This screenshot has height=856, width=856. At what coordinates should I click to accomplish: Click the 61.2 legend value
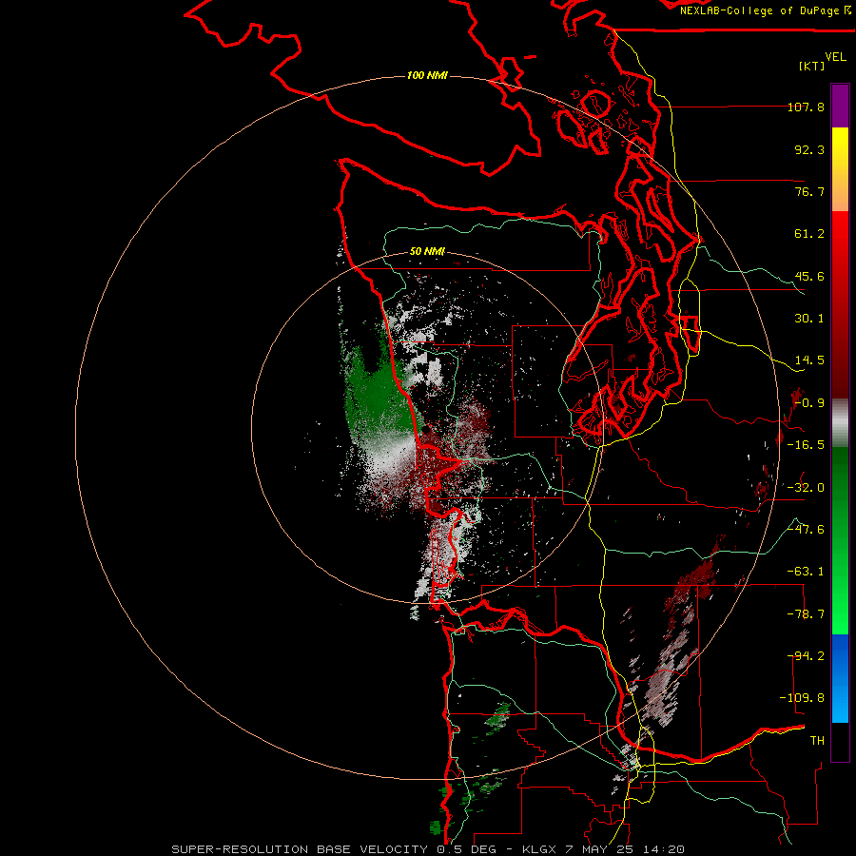coord(809,234)
